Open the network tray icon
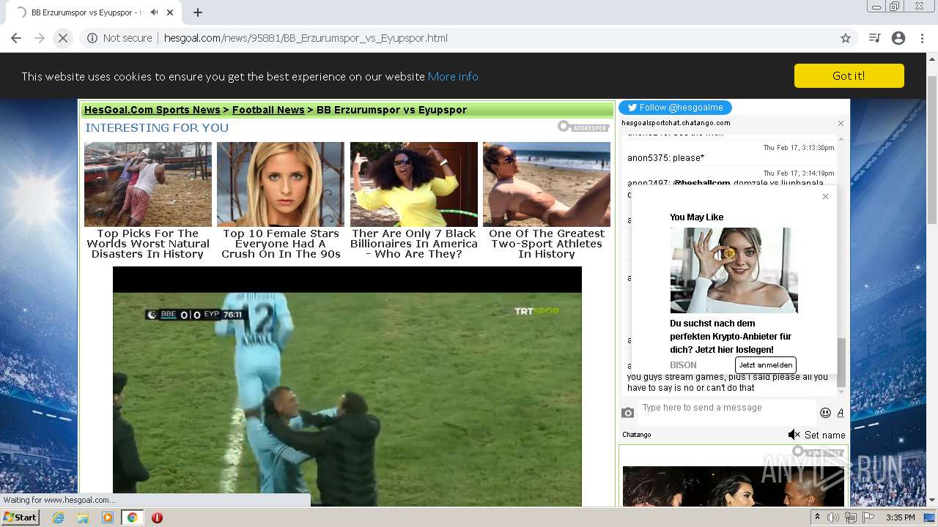 pyautogui.click(x=850, y=517)
